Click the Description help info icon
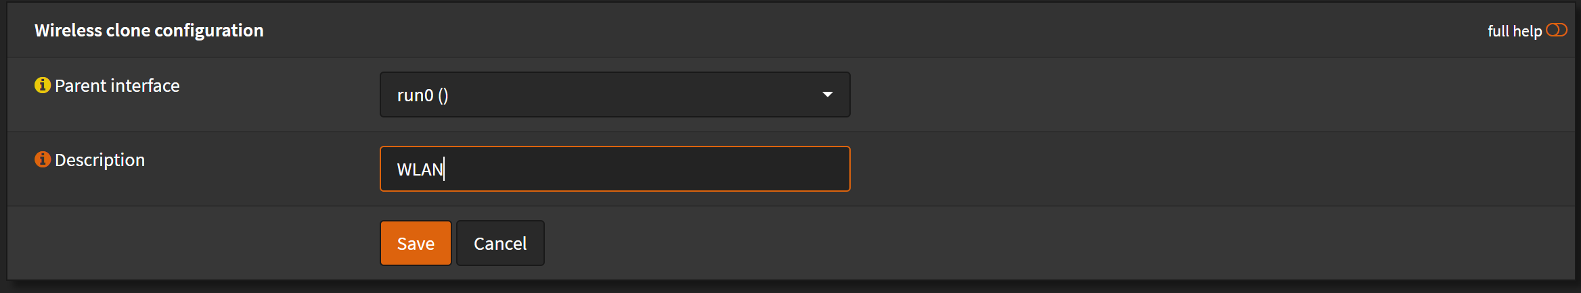Image resolution: width=1581 pixels, height=293 pixels. click(x=43, y=159)
